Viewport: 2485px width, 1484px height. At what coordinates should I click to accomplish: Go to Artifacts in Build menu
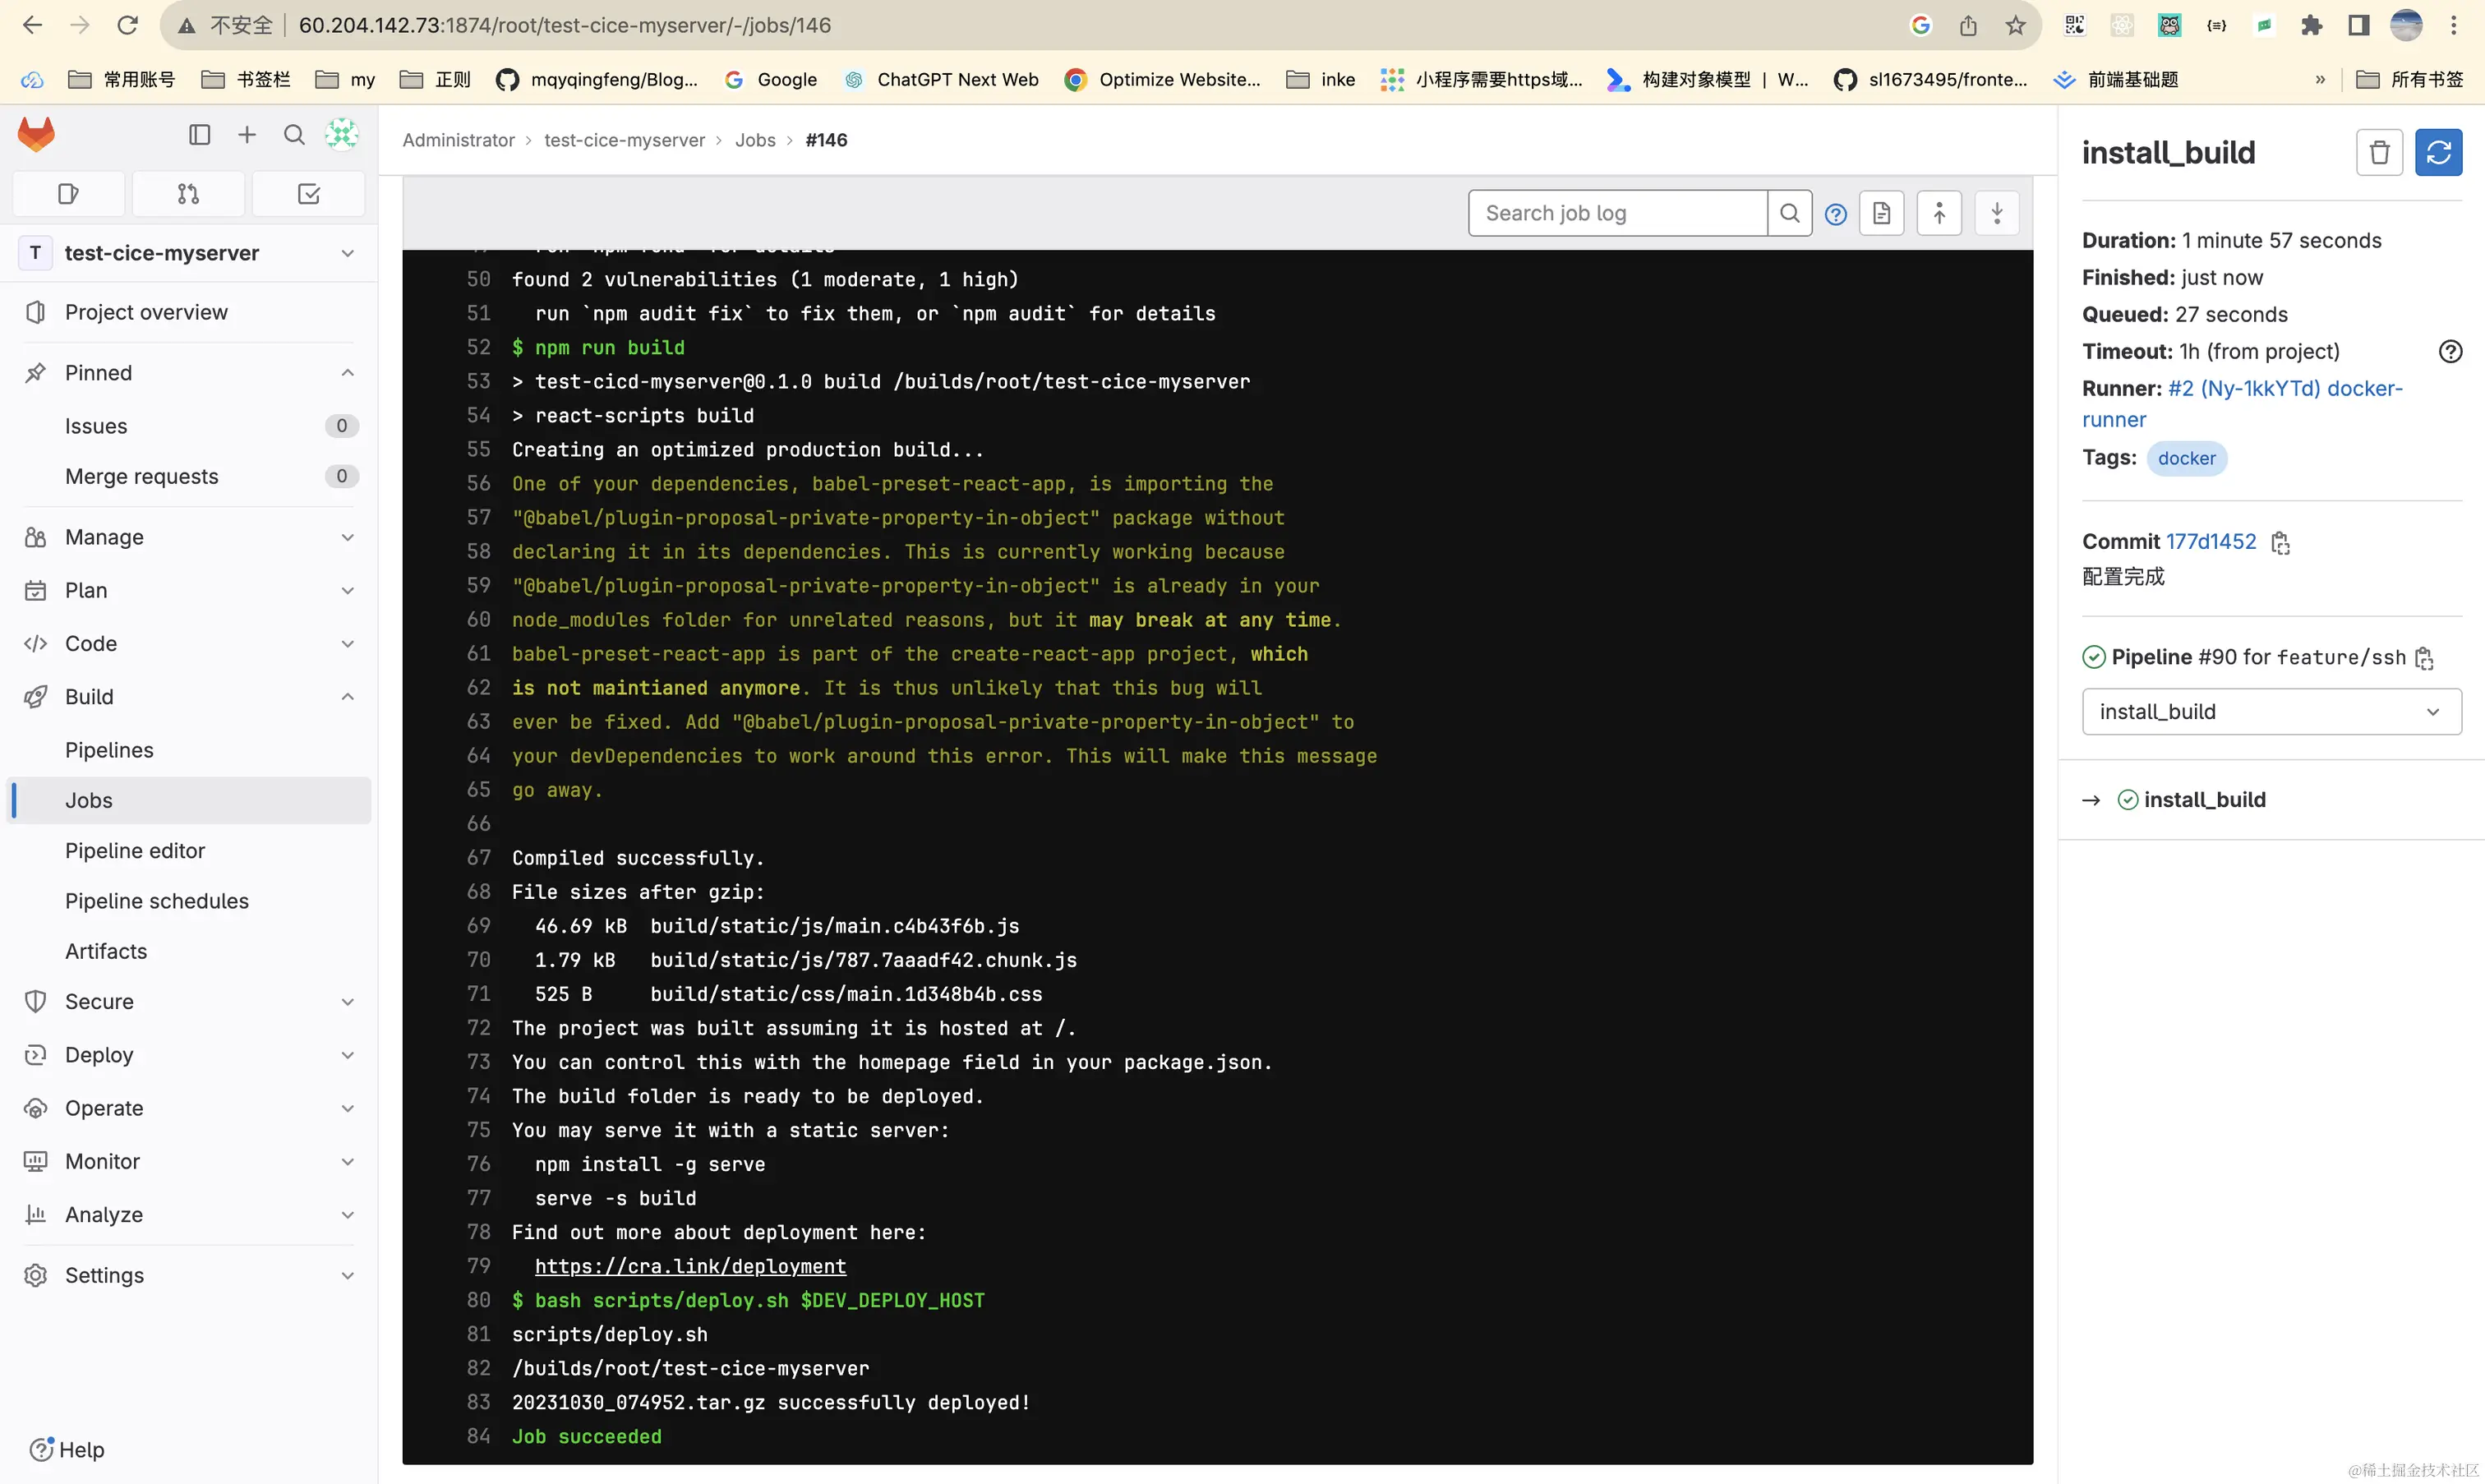click(106, 951)
